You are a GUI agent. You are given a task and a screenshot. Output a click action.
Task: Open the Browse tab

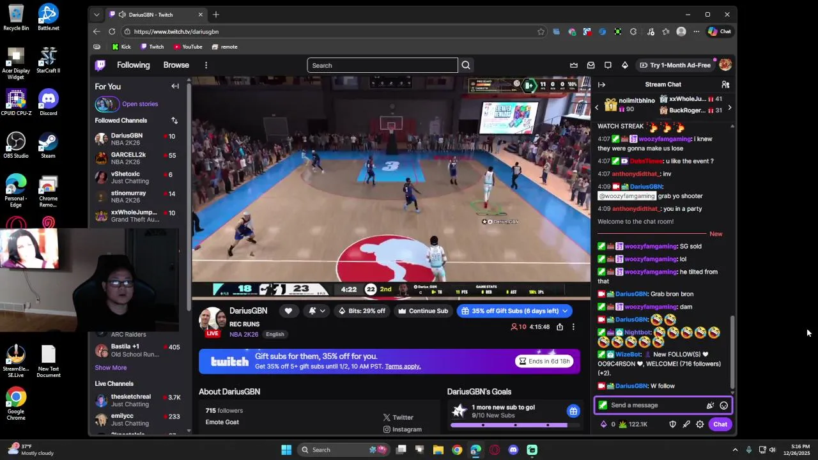176,65
